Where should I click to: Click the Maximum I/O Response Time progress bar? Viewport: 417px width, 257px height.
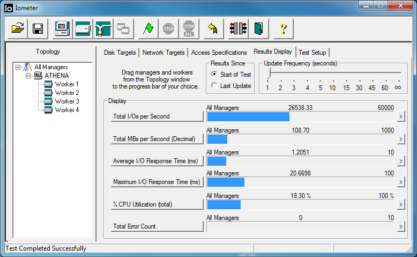click(301, 182)
